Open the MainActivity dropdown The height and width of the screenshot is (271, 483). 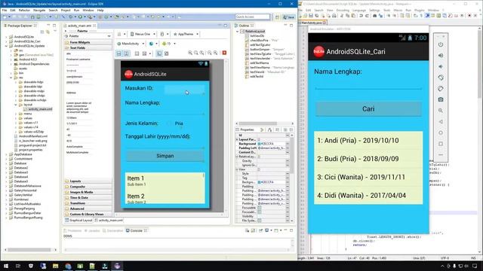point(131,44)
